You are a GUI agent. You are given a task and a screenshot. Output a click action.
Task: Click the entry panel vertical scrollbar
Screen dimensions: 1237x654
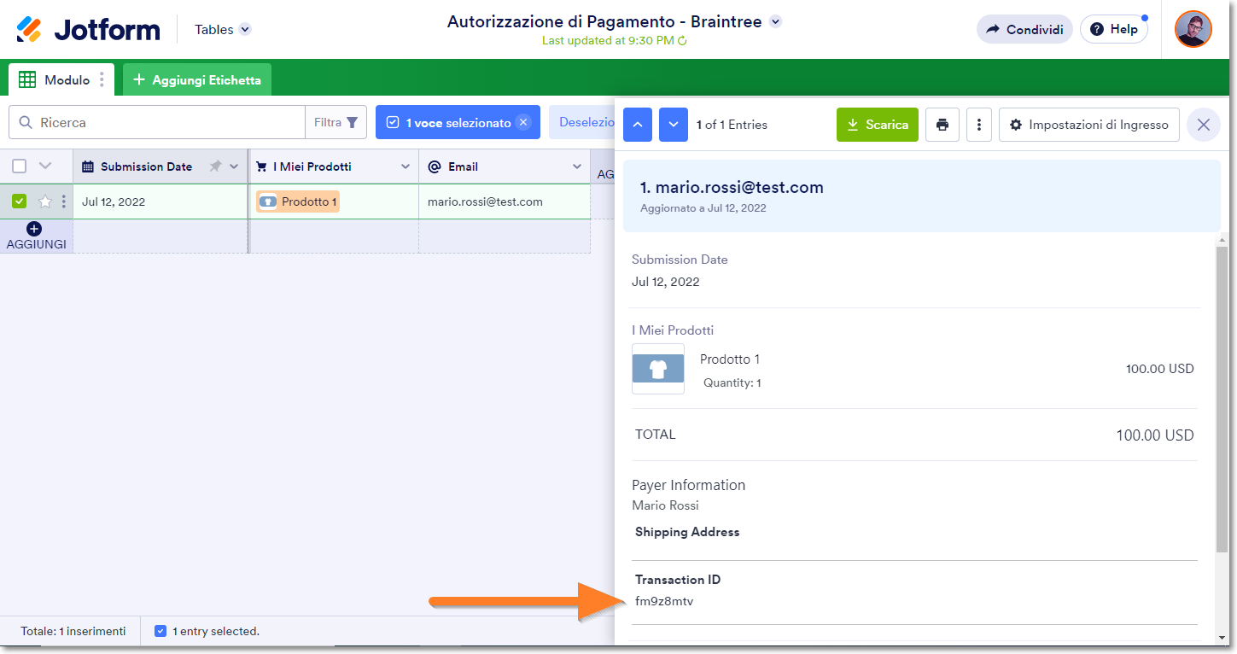(1222, 400)
